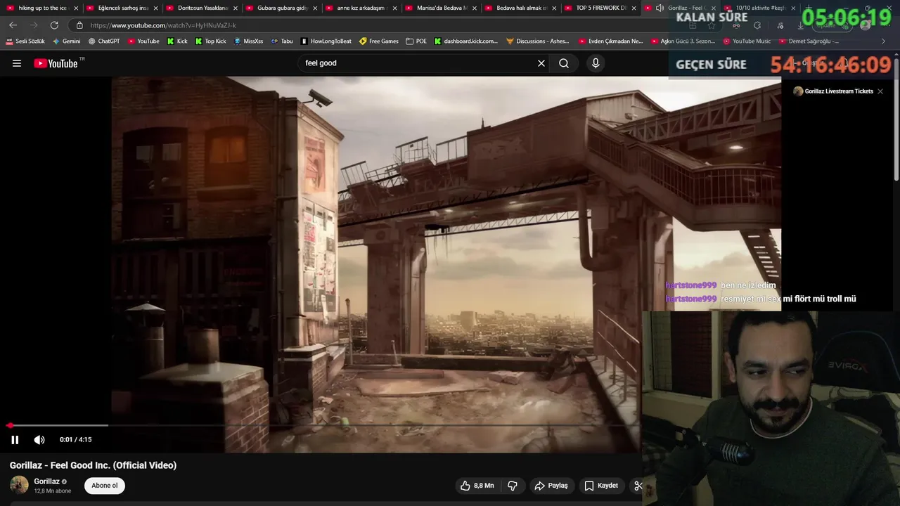Open ChatGPT bookmark
The image size is (900, 506).
104,41
